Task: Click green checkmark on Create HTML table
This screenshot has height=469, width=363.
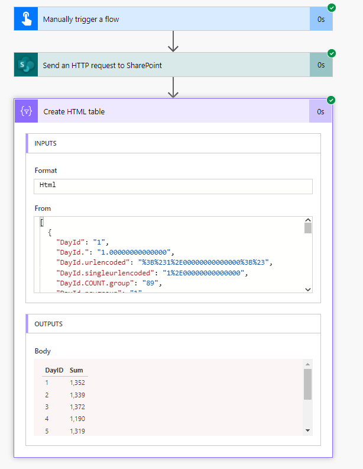Action: 332,99
